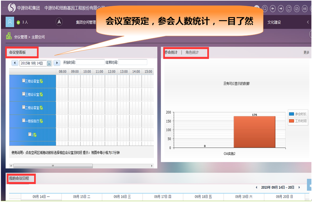Tick the 二楼会客室 checkbox
The height and width of the screenshot is (203, 312).
(24, 108)
